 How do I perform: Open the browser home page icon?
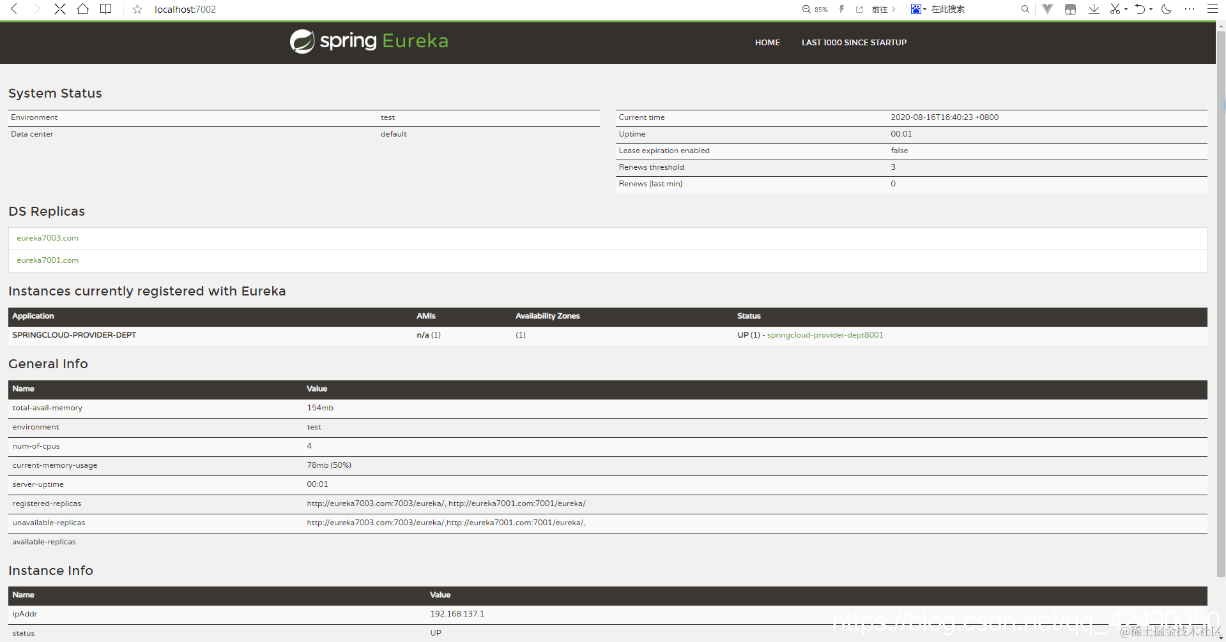82,9
